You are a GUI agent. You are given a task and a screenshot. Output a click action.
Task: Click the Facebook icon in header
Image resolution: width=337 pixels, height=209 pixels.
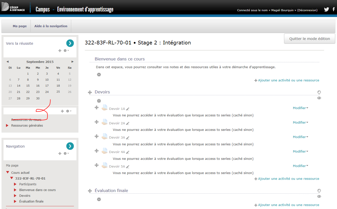[334, 9]
